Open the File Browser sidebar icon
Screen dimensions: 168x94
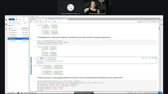tap(6, 20)
